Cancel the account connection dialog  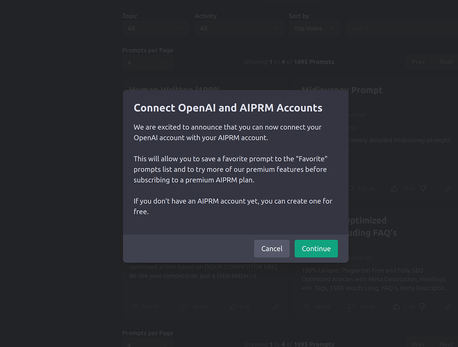pos(272,248)
